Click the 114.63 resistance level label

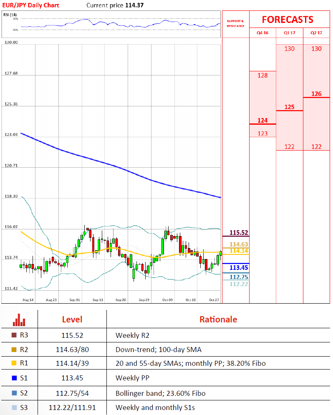(x=239, y=244)
